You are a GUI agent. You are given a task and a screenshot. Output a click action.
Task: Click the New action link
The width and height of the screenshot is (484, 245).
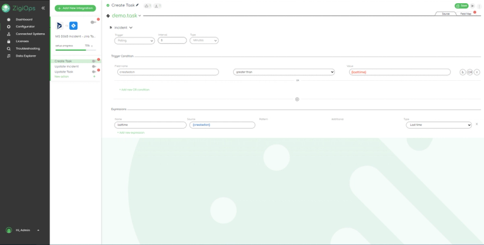pyautogui.click(x=62, y=76)
